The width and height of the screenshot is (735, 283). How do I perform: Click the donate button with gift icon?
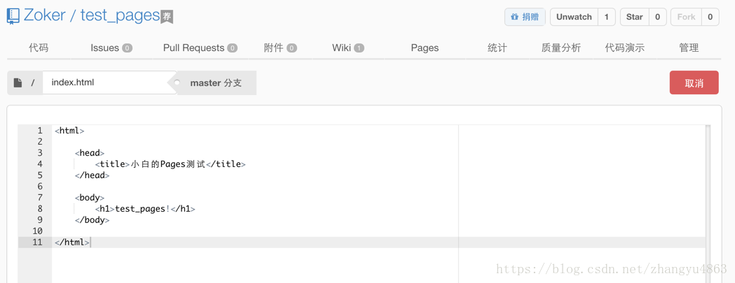click(x=525, y=17)
